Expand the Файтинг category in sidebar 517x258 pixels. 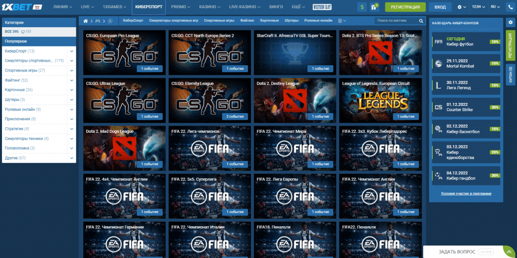[72, 80]
